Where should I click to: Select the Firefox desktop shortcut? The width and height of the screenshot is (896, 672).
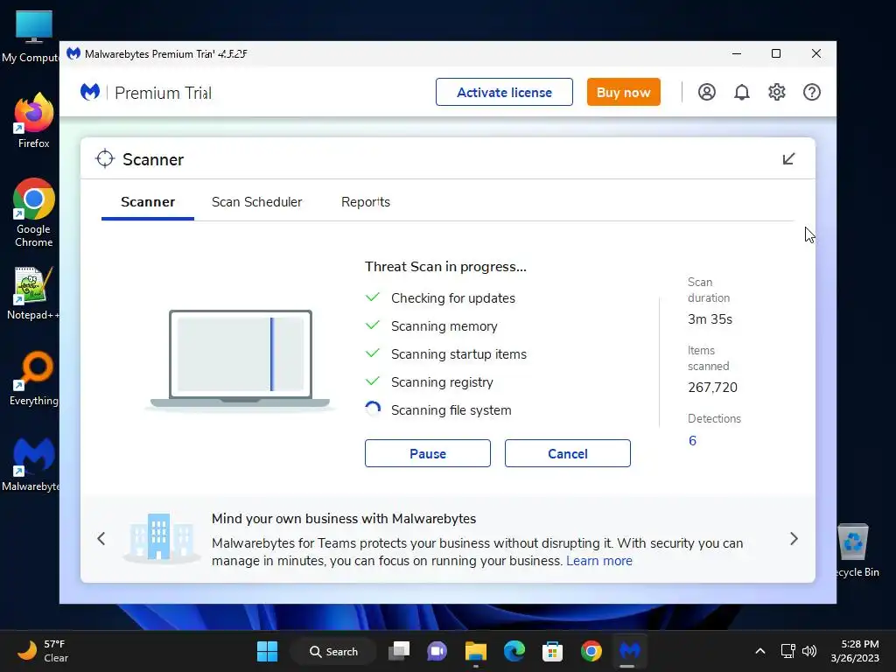coord(34,121)
